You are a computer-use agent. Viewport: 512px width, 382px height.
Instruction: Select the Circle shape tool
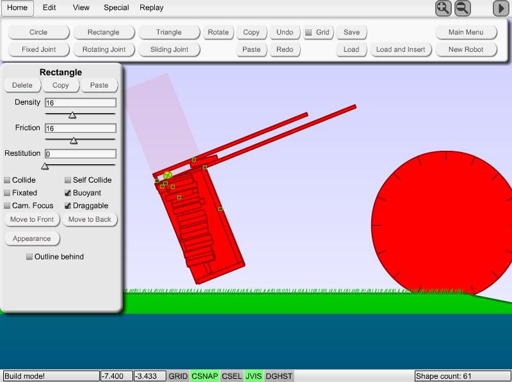point(38,33)
